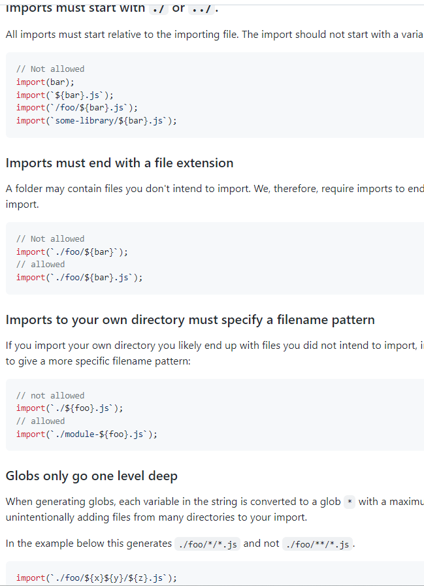The height and width of the screenshot is (586, 424).
Task: Click the "import(bar);" code line
Action: coord(46,82)
